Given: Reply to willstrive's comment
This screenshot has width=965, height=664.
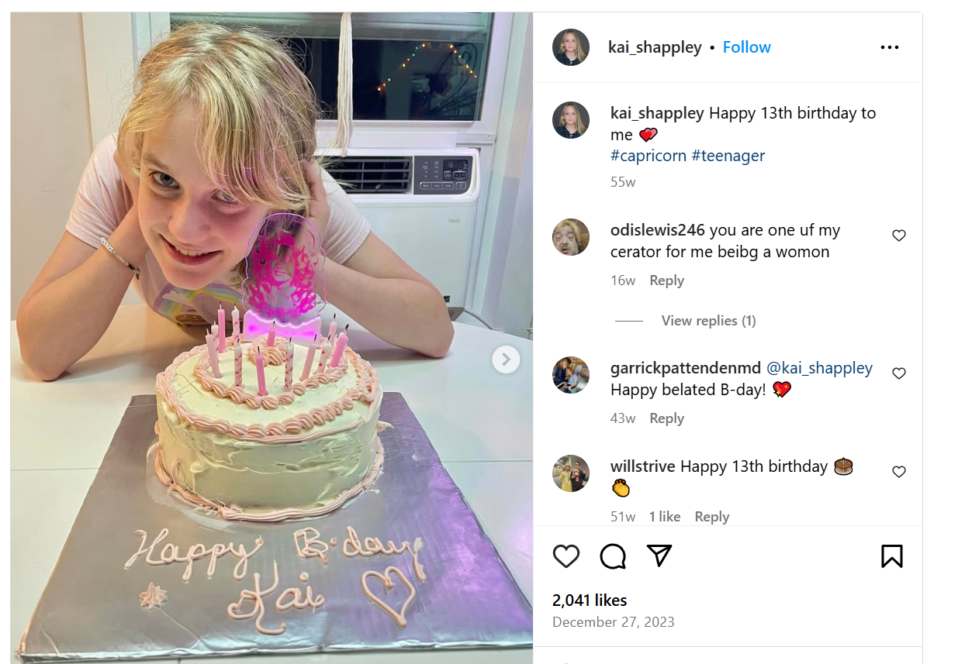Looking at the screenshot, I should [711, 517].
